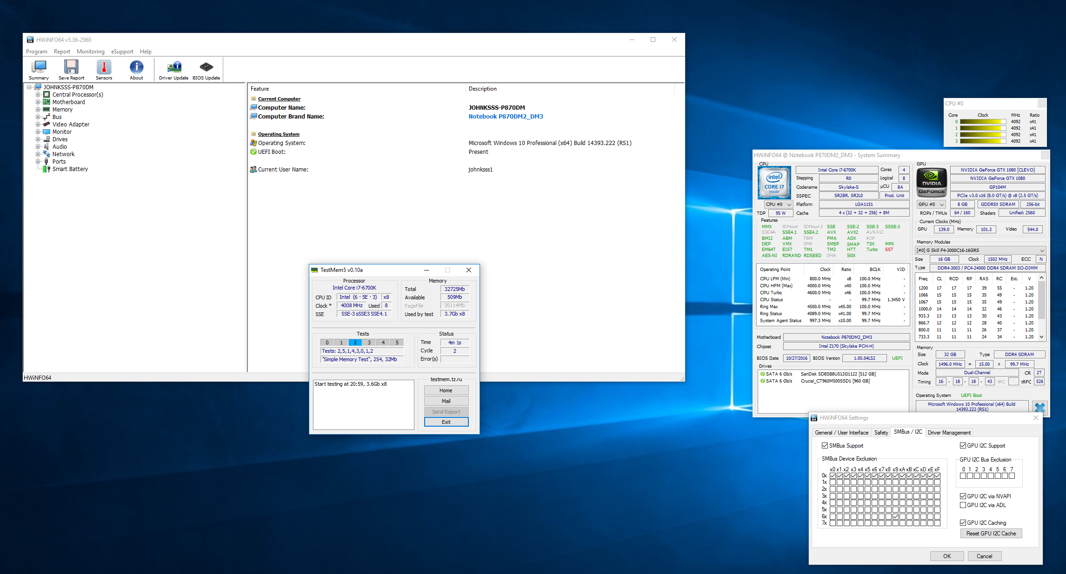Click test thread box 2 in TestMem5
Screen dimensions: 1066x574
click(x=355, y=343)
